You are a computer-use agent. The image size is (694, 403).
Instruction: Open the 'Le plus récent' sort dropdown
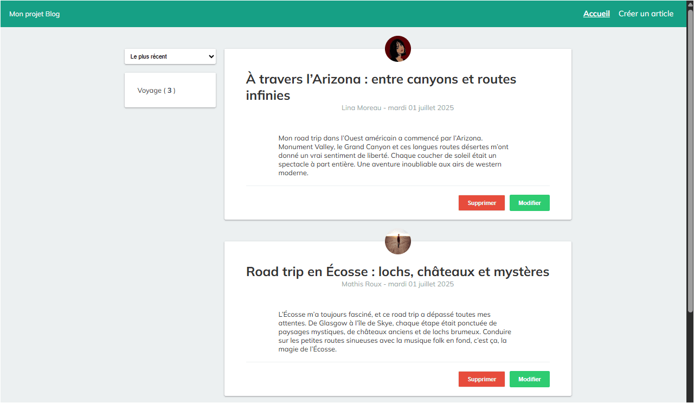[x=170, y=56]
